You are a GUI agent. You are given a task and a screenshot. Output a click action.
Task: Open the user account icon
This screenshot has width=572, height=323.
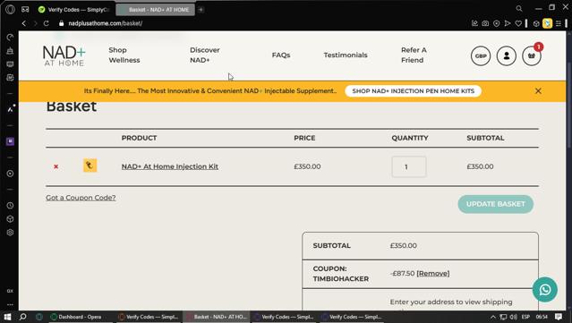506,55
